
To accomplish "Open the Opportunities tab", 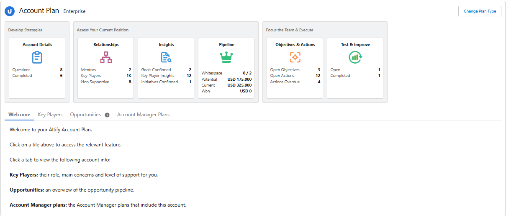I will [85, 115].
